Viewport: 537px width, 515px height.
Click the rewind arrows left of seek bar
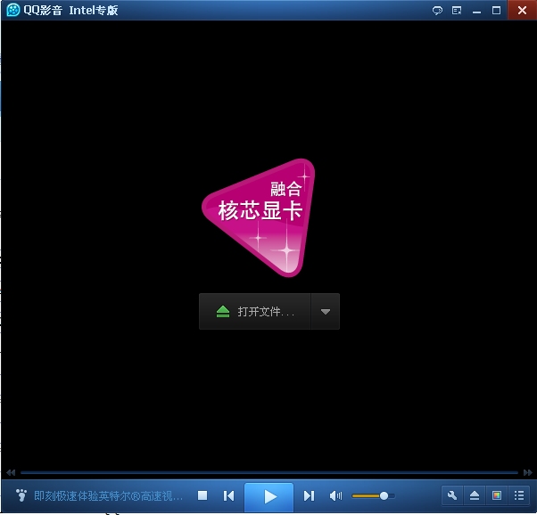pyautogui.click(x=11, y=472)
